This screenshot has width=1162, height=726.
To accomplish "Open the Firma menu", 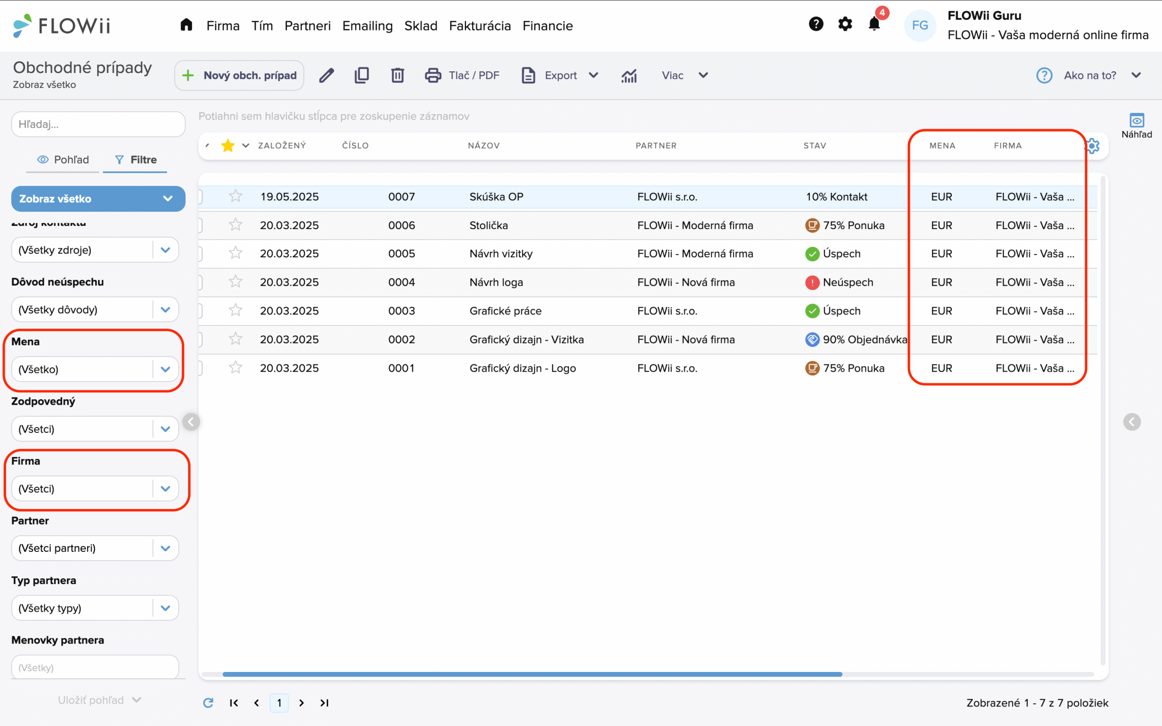I will (223, 25).
